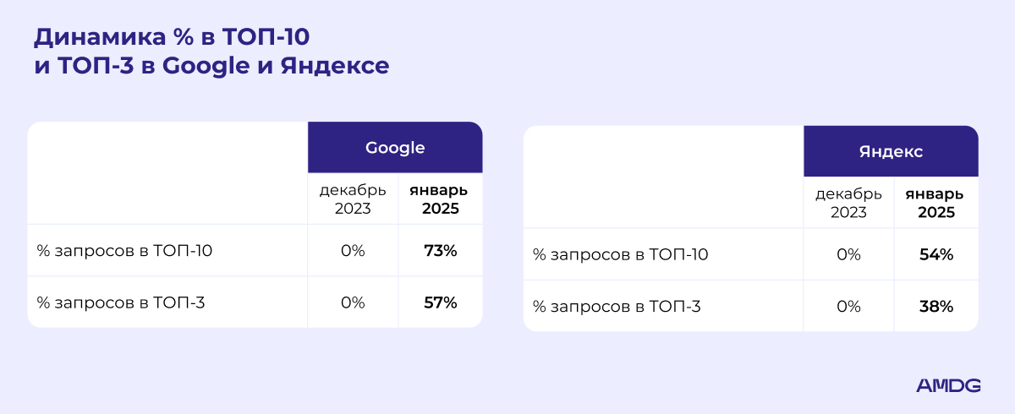Select the Google table header
This screenshot has width=1015, height=414.
click(395, 148)
